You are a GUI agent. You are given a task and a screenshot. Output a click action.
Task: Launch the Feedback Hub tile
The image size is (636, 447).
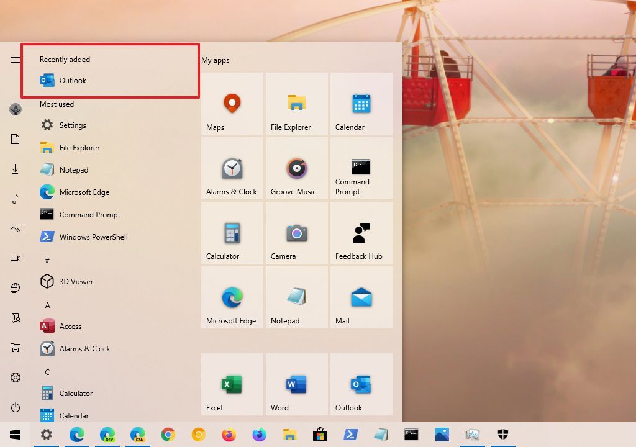(361, 233)
